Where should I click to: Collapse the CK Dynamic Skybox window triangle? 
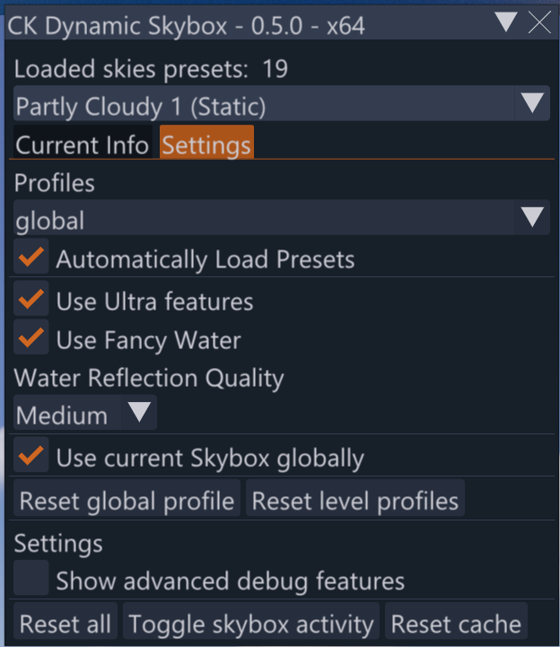(x=507, y=22)
